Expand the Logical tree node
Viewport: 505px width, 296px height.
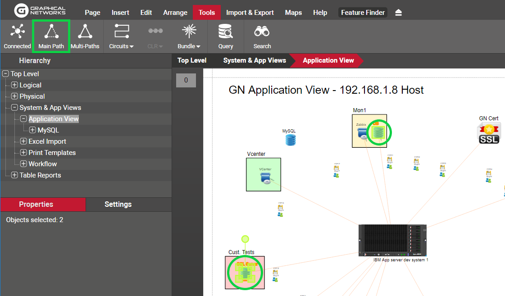14,85
